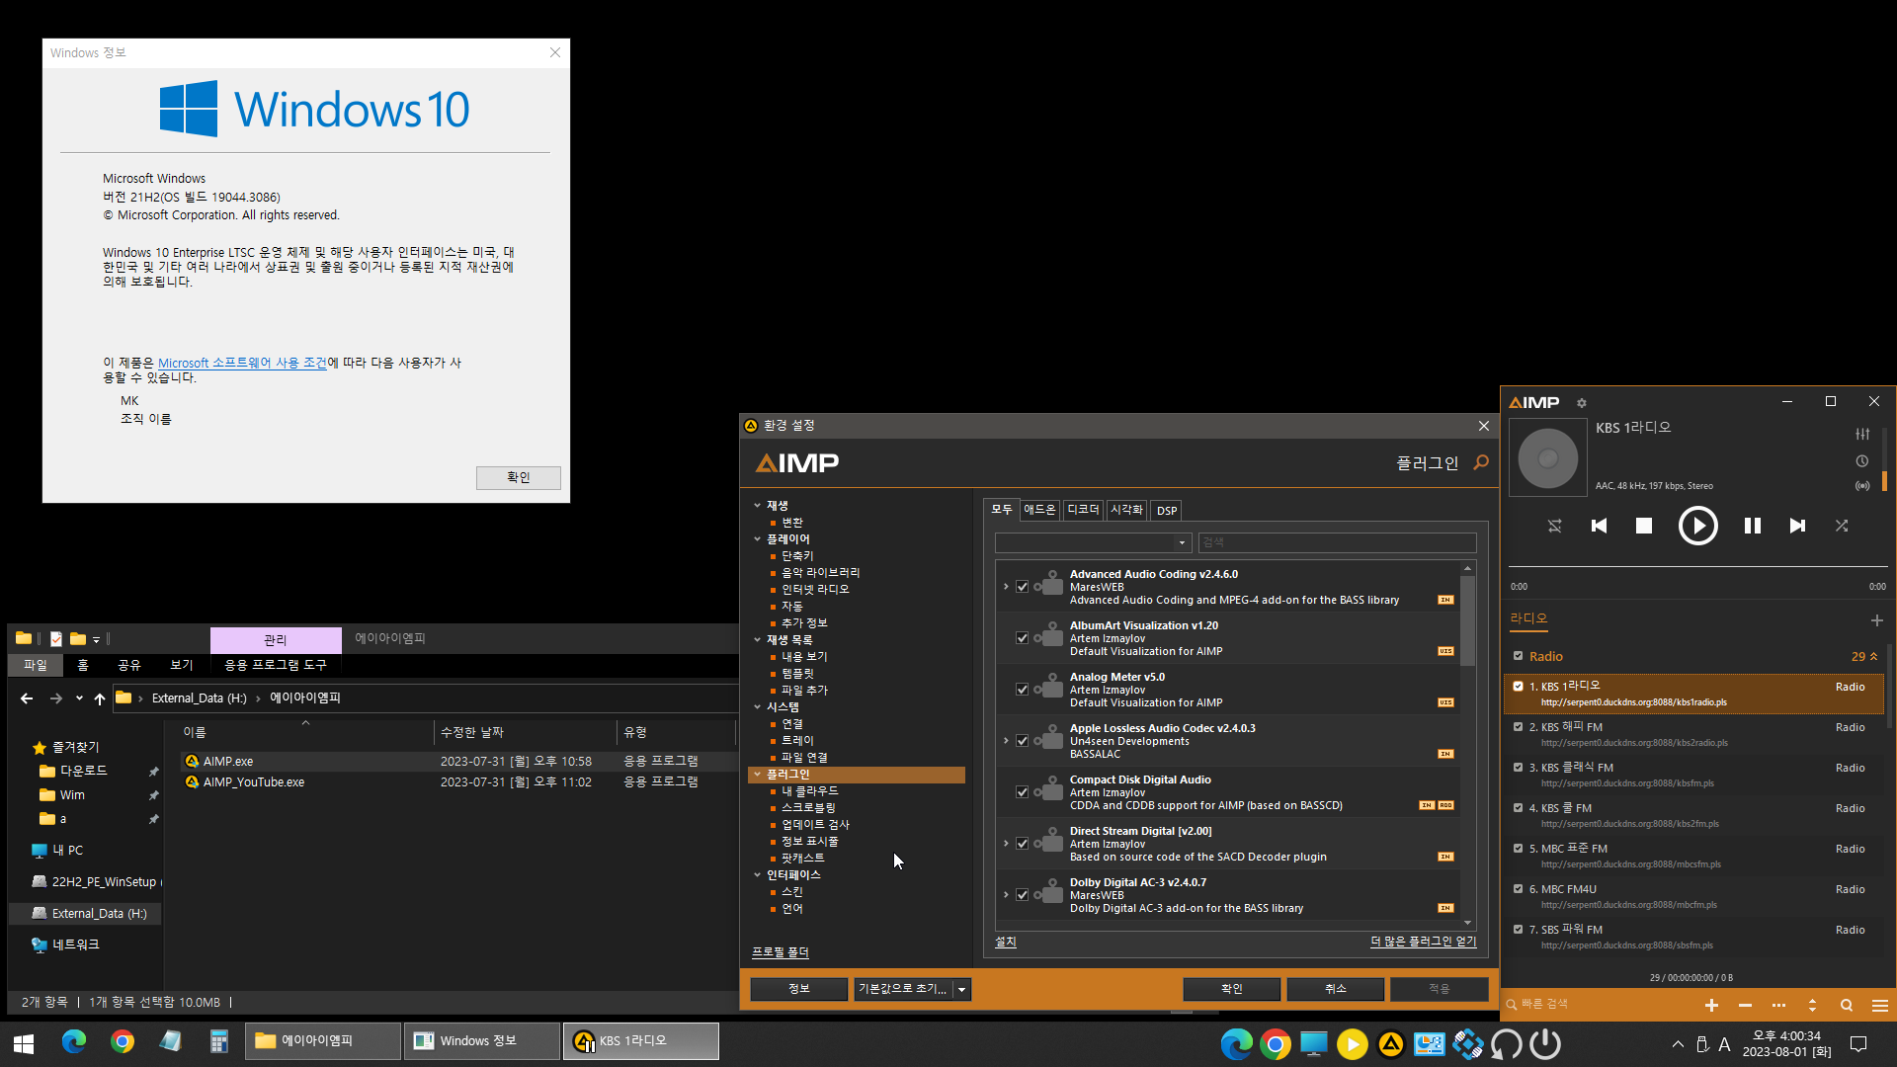1897x1067 pixels.
Task: Click the search magnifier in AIMP settings header
Action: tap(1481, 462)
